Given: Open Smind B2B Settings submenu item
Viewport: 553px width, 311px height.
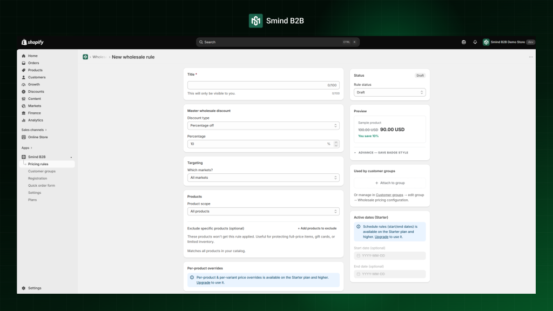Looking at the screenshot, I should click(35, 193).
